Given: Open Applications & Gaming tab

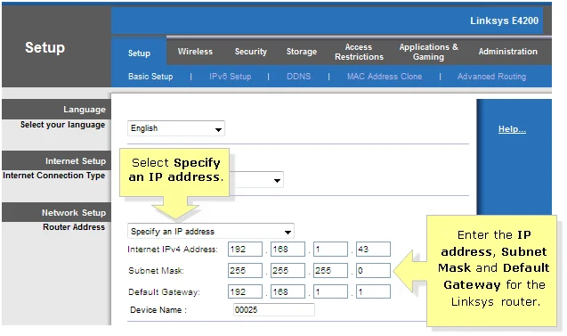Looking at the screenshot, I should point(428,52).
